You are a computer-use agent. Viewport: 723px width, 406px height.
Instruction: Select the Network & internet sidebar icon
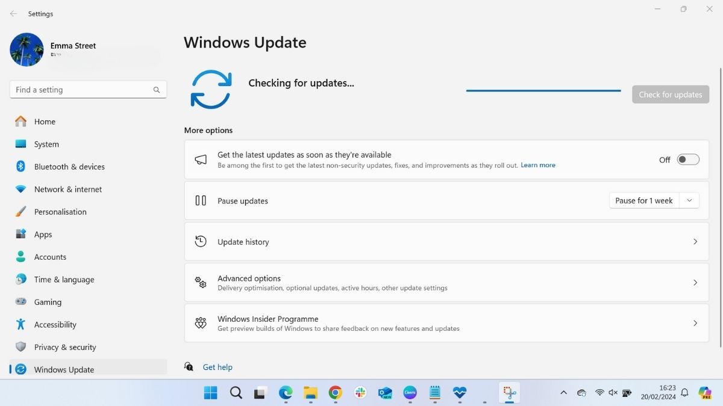pyautogui.click(x=21, y=189)
